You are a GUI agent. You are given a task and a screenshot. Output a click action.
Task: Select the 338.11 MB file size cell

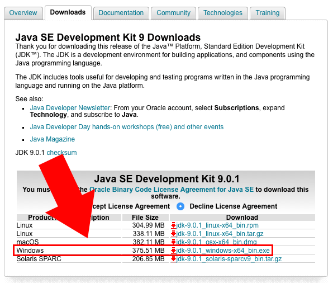click(x=149, y=234)
